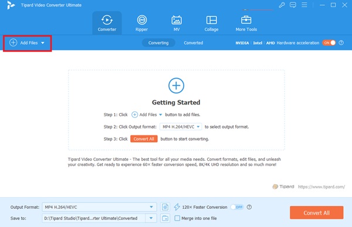The width and height of the screenshot is (352, 227).
Task: Expand the Add Files arrow in Step 1
Action: (x=161, y=115)
